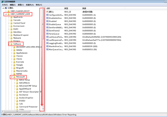167x117 pixels.
Task: Click the ConfigureArchive DWORD value icon
Action: (x=47, y=15)
